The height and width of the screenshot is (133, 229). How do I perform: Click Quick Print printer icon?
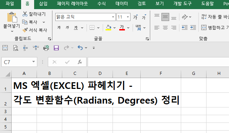pos(46,48)
